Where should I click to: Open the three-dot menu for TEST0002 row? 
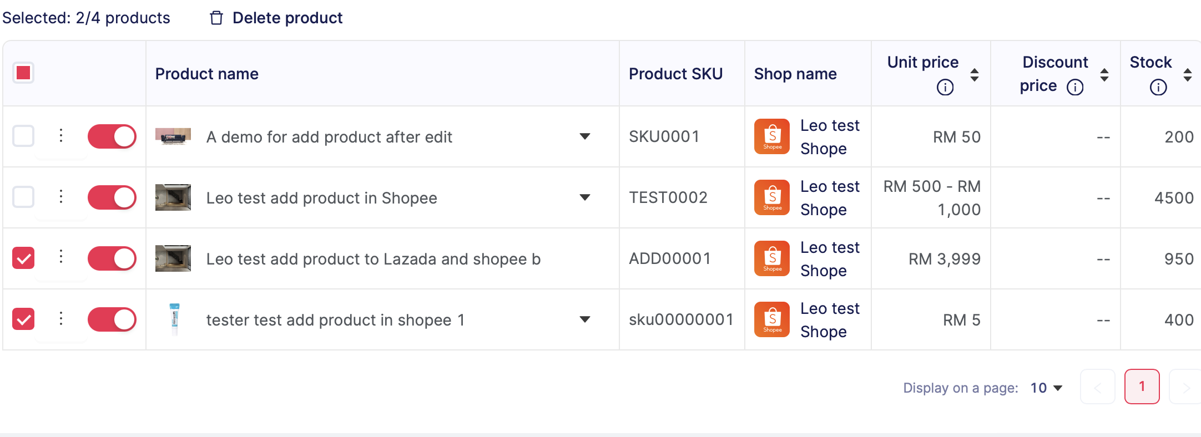(x=61, y=197)
